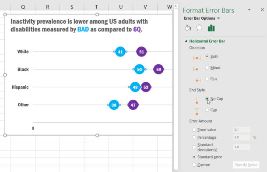Open the Error Bar Options dropdown arrow
Screen dimensions: 267x172
218,18
